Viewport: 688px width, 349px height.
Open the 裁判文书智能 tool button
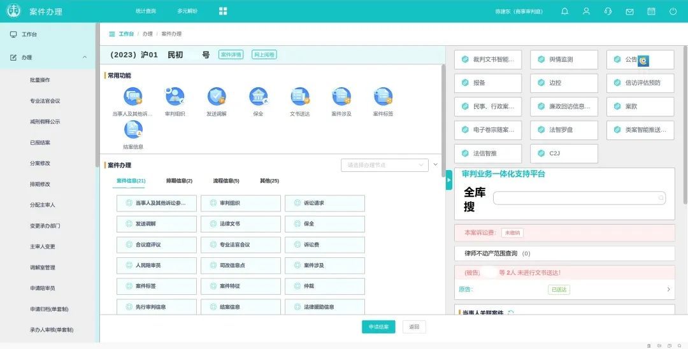tap(488, 60)
